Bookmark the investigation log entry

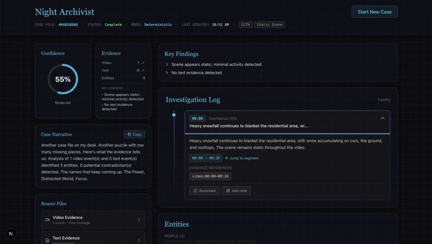204,190
